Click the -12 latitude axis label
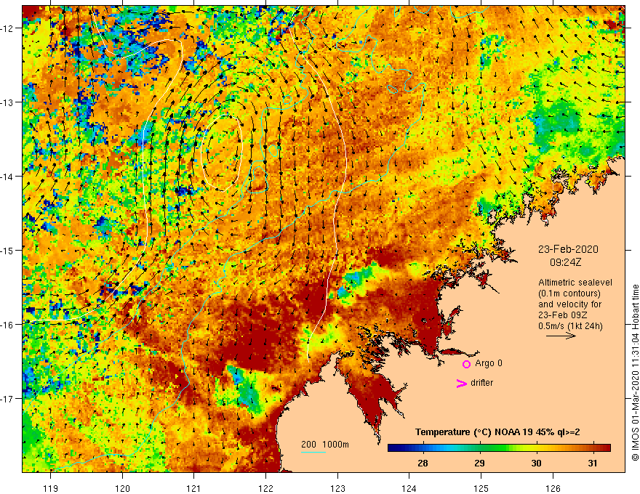 pos(8,28)
